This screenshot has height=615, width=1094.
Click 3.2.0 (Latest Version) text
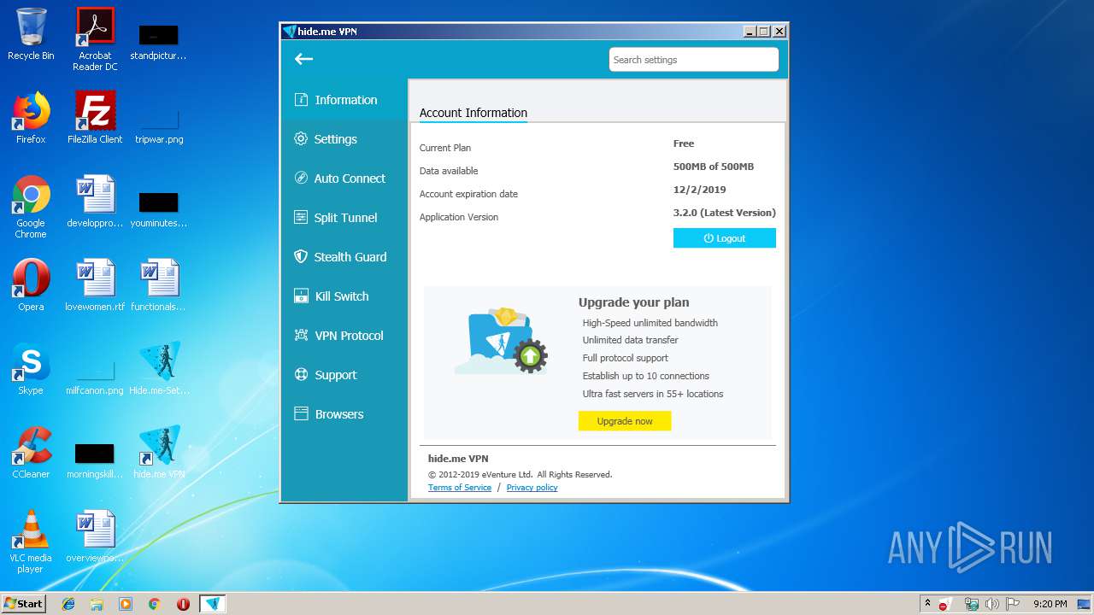(725, 213)
